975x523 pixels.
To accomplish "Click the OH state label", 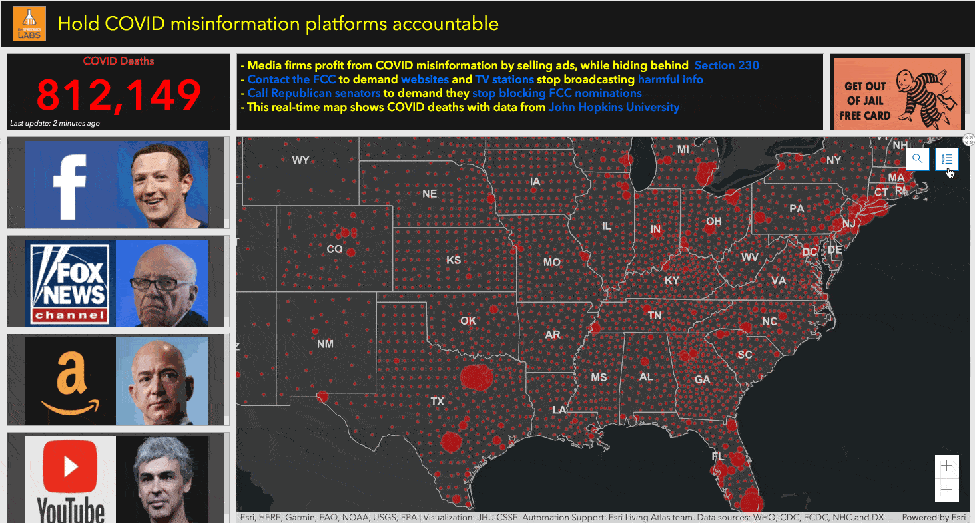I will point(713,222).
